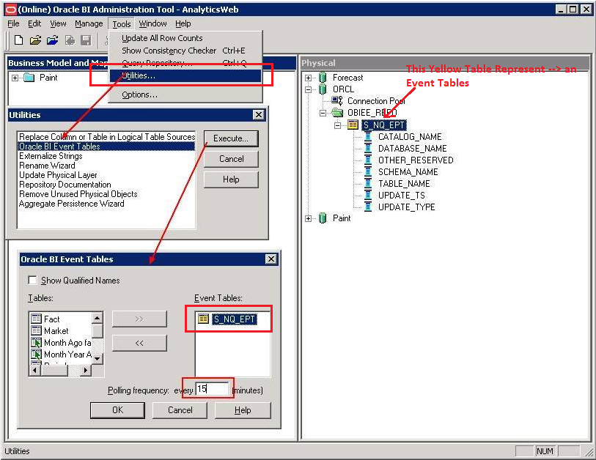Click the << remove event table button
Image resolution: width=596 pixels, height=460 pixels.
[139, 343]
